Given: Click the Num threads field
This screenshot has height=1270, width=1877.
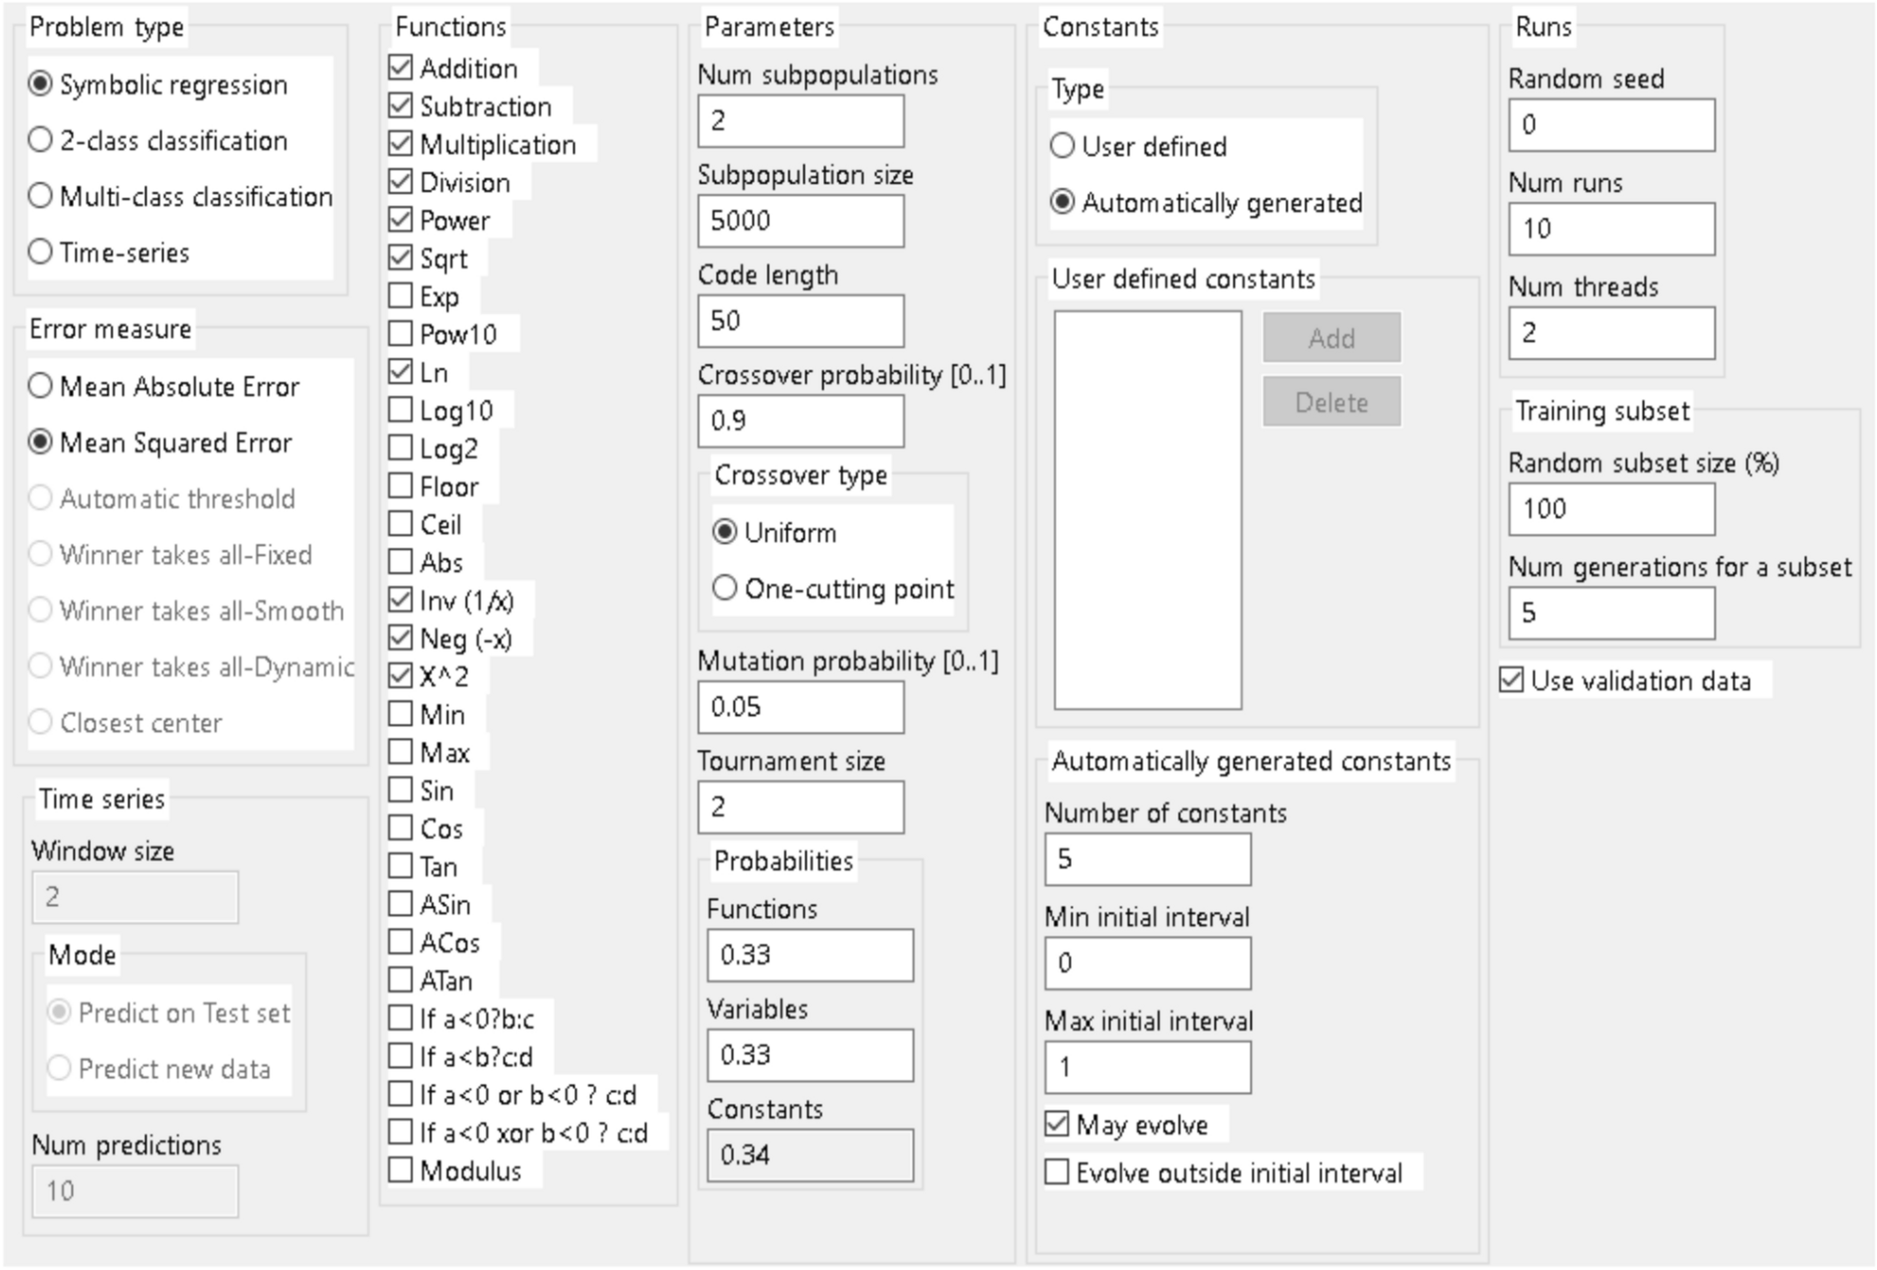Looking at the screenshot, I should 1611,333.
